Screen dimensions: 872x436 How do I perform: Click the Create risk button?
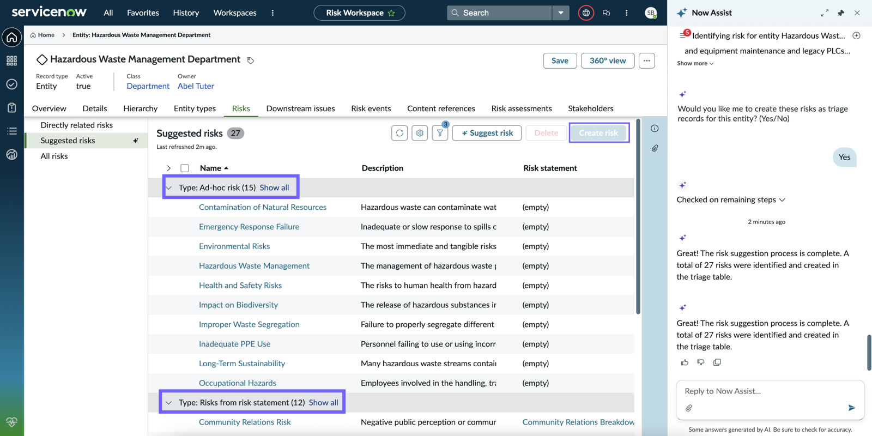[598, 133]
